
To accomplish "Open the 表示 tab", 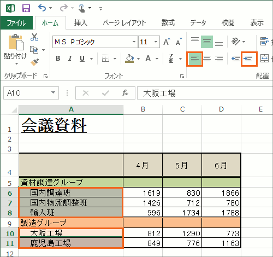I will (x=257, y=23).
